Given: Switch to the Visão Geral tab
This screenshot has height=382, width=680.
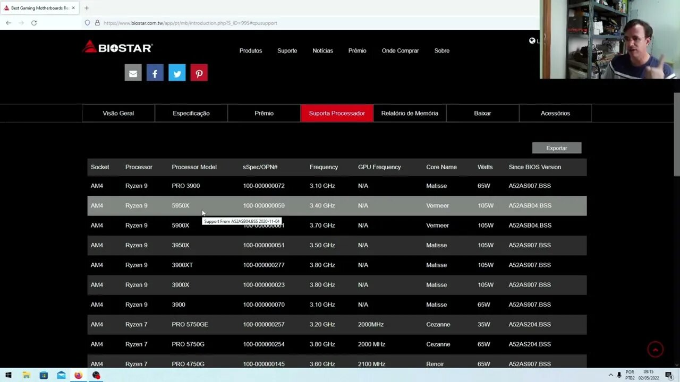Looking at the screenshot, I should click(x=118, y=113).
